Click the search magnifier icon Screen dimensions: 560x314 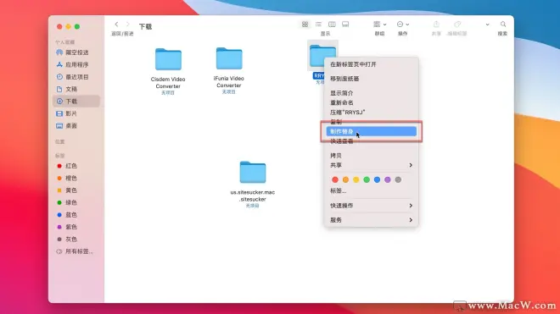(x=503, y=25)
